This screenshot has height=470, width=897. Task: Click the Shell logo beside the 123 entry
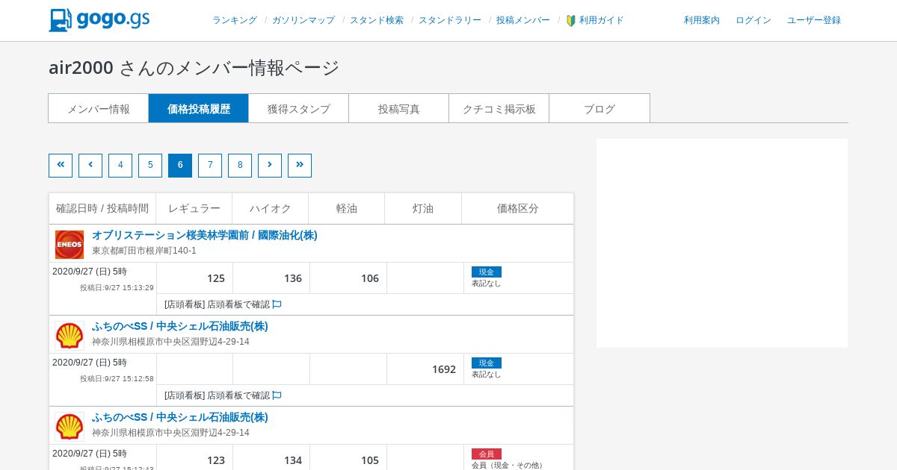pos(70,427)
